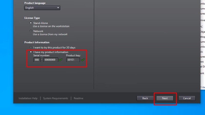Choose the 30-day trial option

[31, 48]
